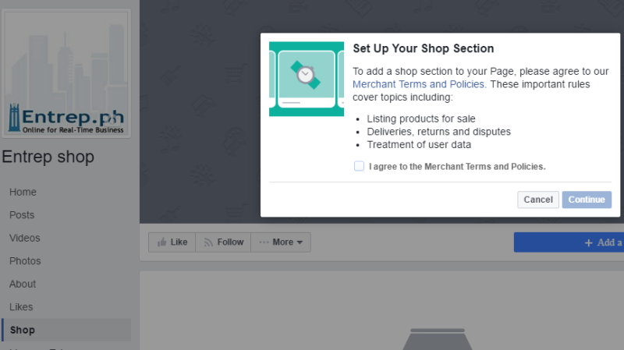
Task: Click the Entrep shop page title
Action: point(48,157)
